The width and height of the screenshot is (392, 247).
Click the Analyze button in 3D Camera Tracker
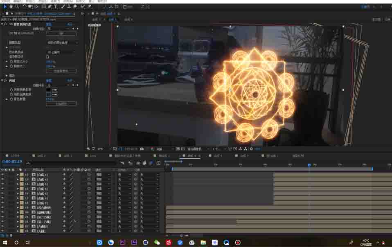pyautogui.click(x=61, y=33)
